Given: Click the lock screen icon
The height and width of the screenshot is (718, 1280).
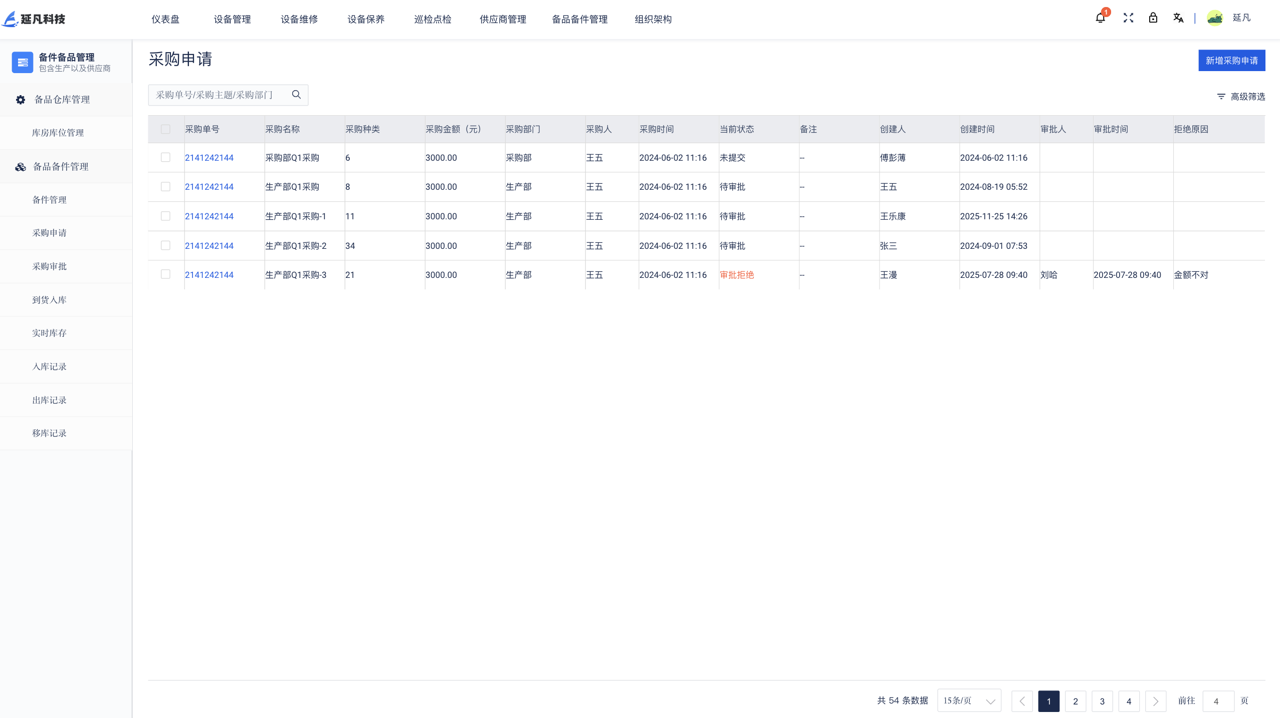Looking at the screenshot, I should [1153, 19].
